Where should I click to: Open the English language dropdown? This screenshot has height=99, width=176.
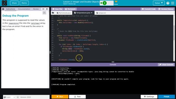pyautogui.click(x=9, y=97)
